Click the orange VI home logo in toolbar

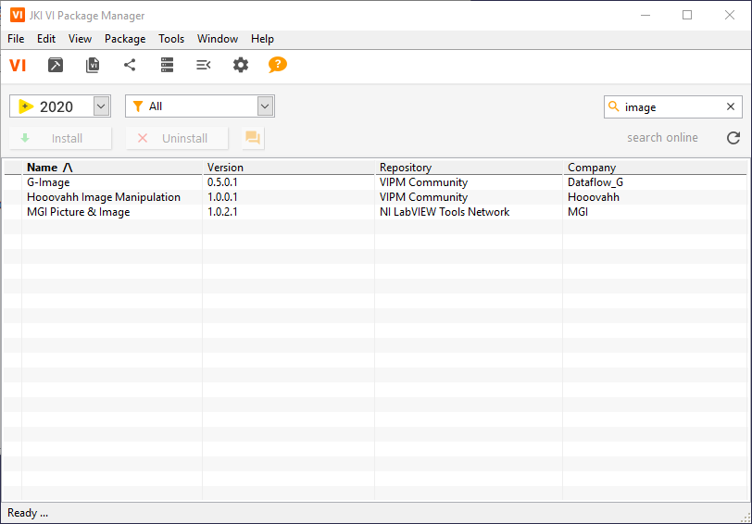coord(18,65)
